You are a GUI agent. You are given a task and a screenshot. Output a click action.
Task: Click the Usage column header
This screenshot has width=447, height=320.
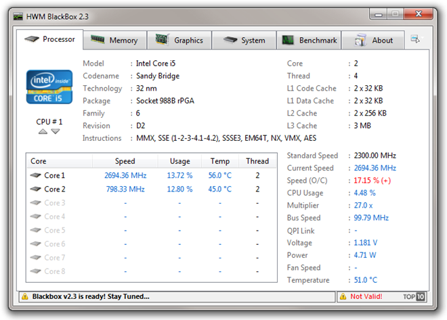pos(180,161)
